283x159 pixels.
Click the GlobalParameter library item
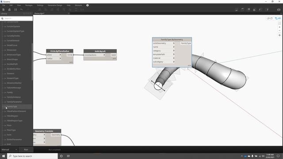[x=14, y=140]
